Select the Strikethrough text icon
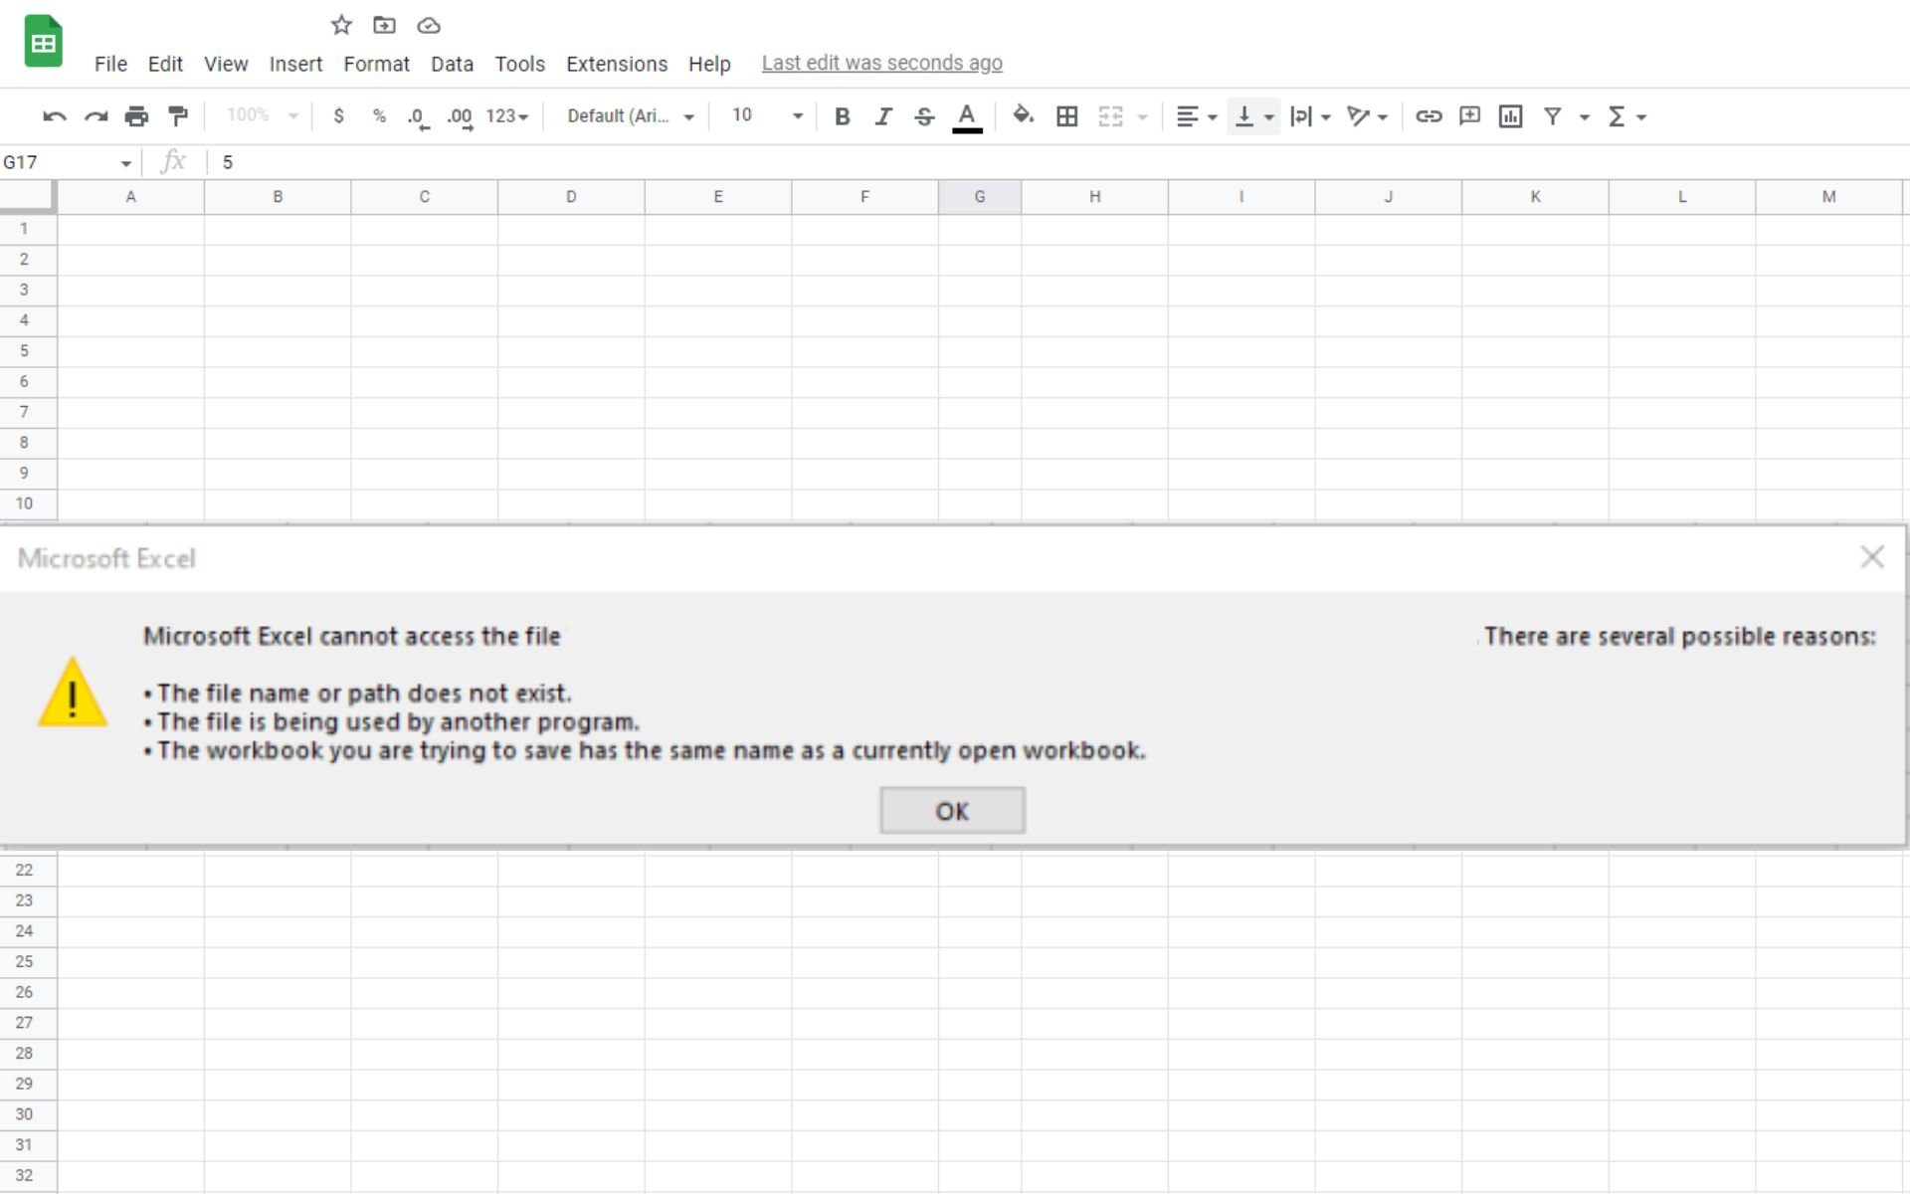Viewport: 1910px width, 1194px height. click(x=925, y=115)
